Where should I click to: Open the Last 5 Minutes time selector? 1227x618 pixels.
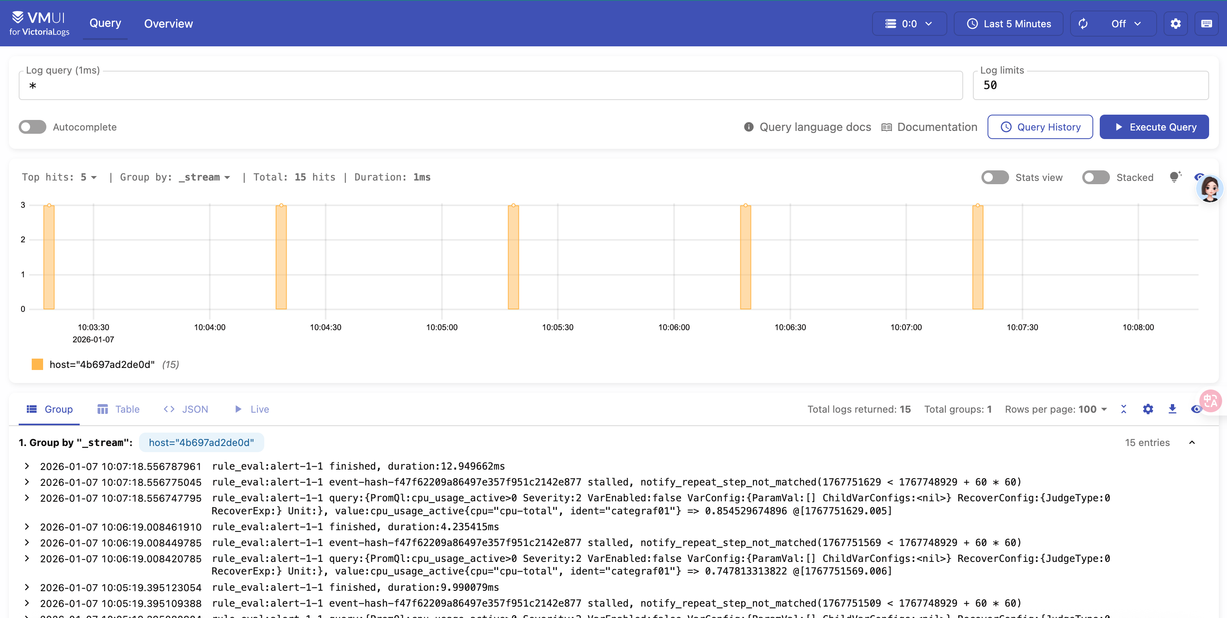pos(1008,24)
